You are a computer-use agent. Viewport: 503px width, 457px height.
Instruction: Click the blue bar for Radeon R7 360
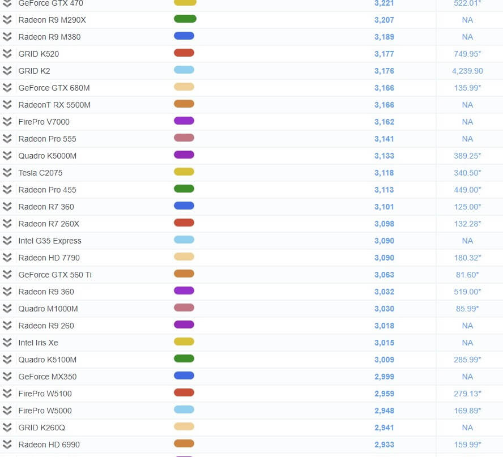pos(184,206)
